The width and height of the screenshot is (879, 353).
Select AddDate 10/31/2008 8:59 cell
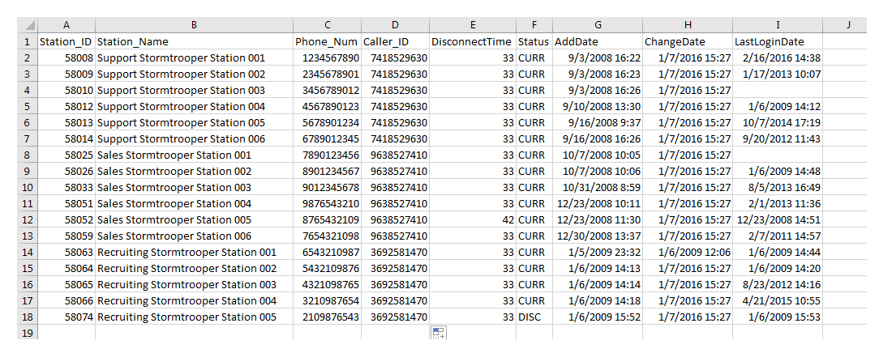[598, 187]
